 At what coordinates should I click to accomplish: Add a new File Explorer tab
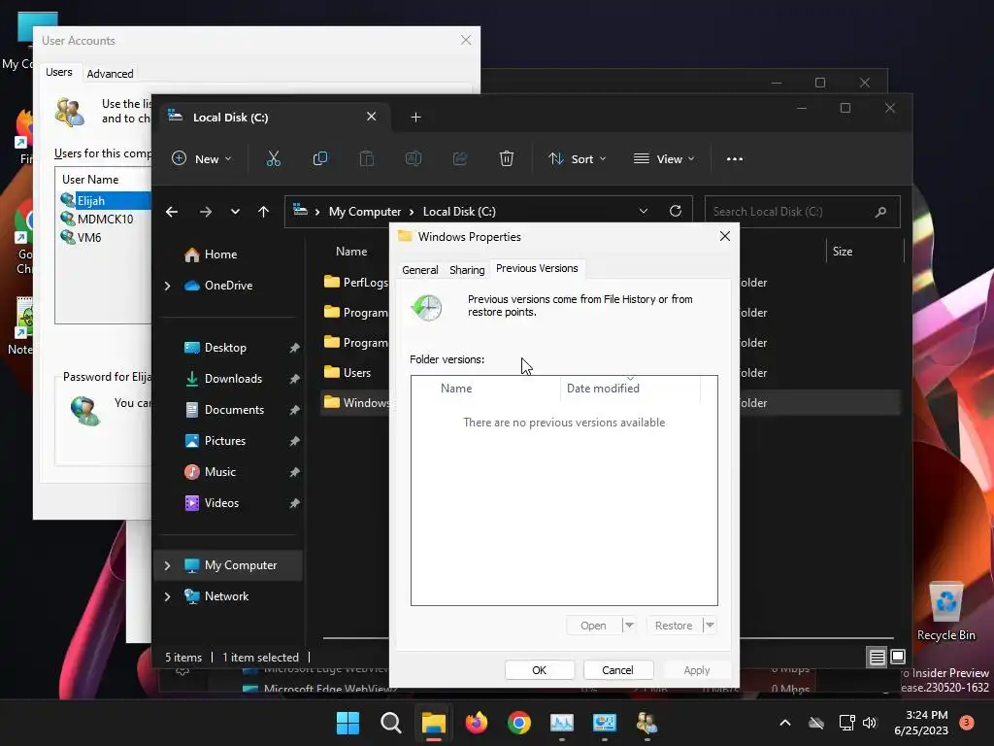(x=415, y=118)
